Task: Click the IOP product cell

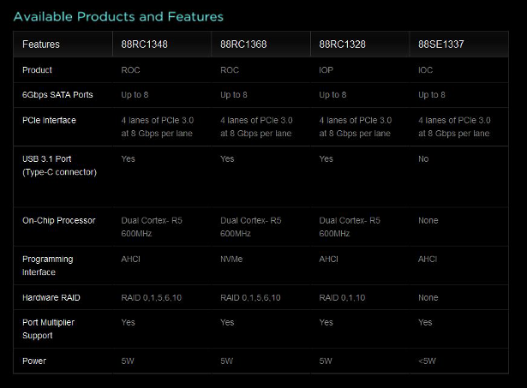Action: (326, 70)
